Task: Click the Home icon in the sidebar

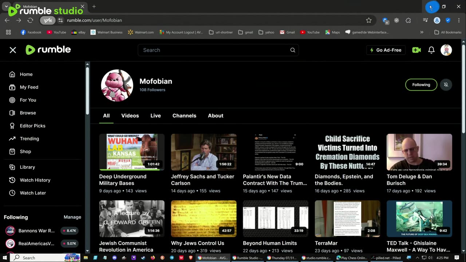Action: click(12, 74)
